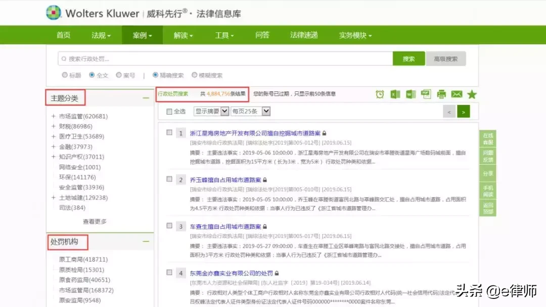Click the Word export icon

tap(411, 94)
